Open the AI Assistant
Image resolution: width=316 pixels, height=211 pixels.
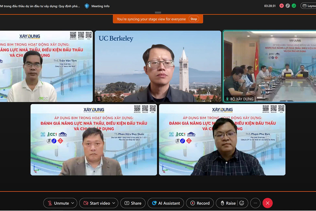166,203
